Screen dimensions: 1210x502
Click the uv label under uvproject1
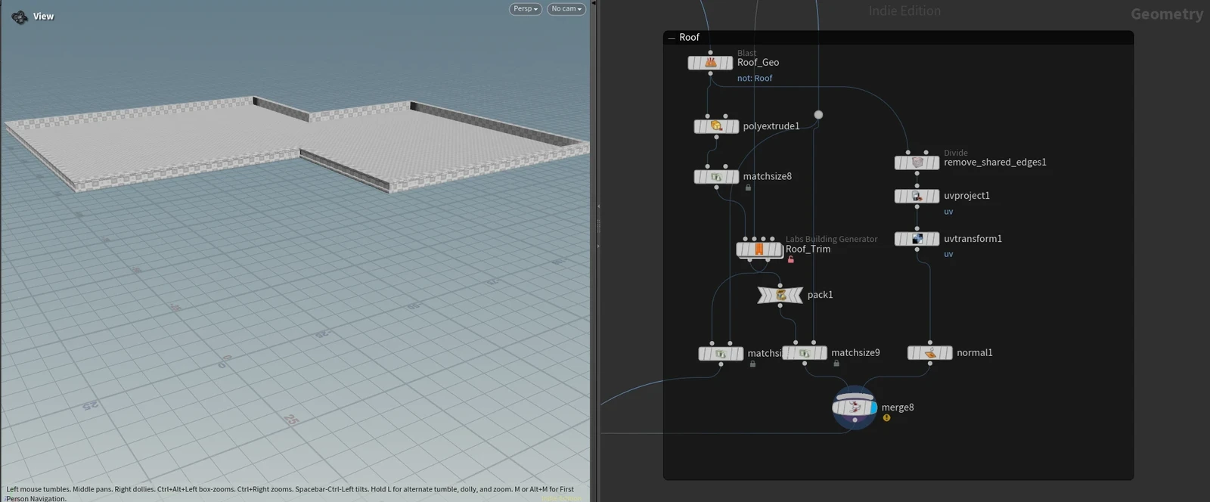tap(948, 212)
